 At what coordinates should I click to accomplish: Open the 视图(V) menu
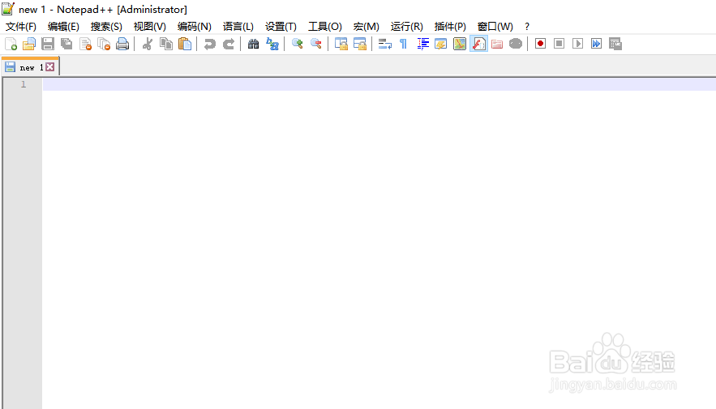(x=150, y=27)
